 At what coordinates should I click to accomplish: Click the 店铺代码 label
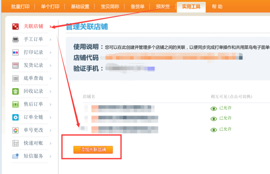(86, 58)
